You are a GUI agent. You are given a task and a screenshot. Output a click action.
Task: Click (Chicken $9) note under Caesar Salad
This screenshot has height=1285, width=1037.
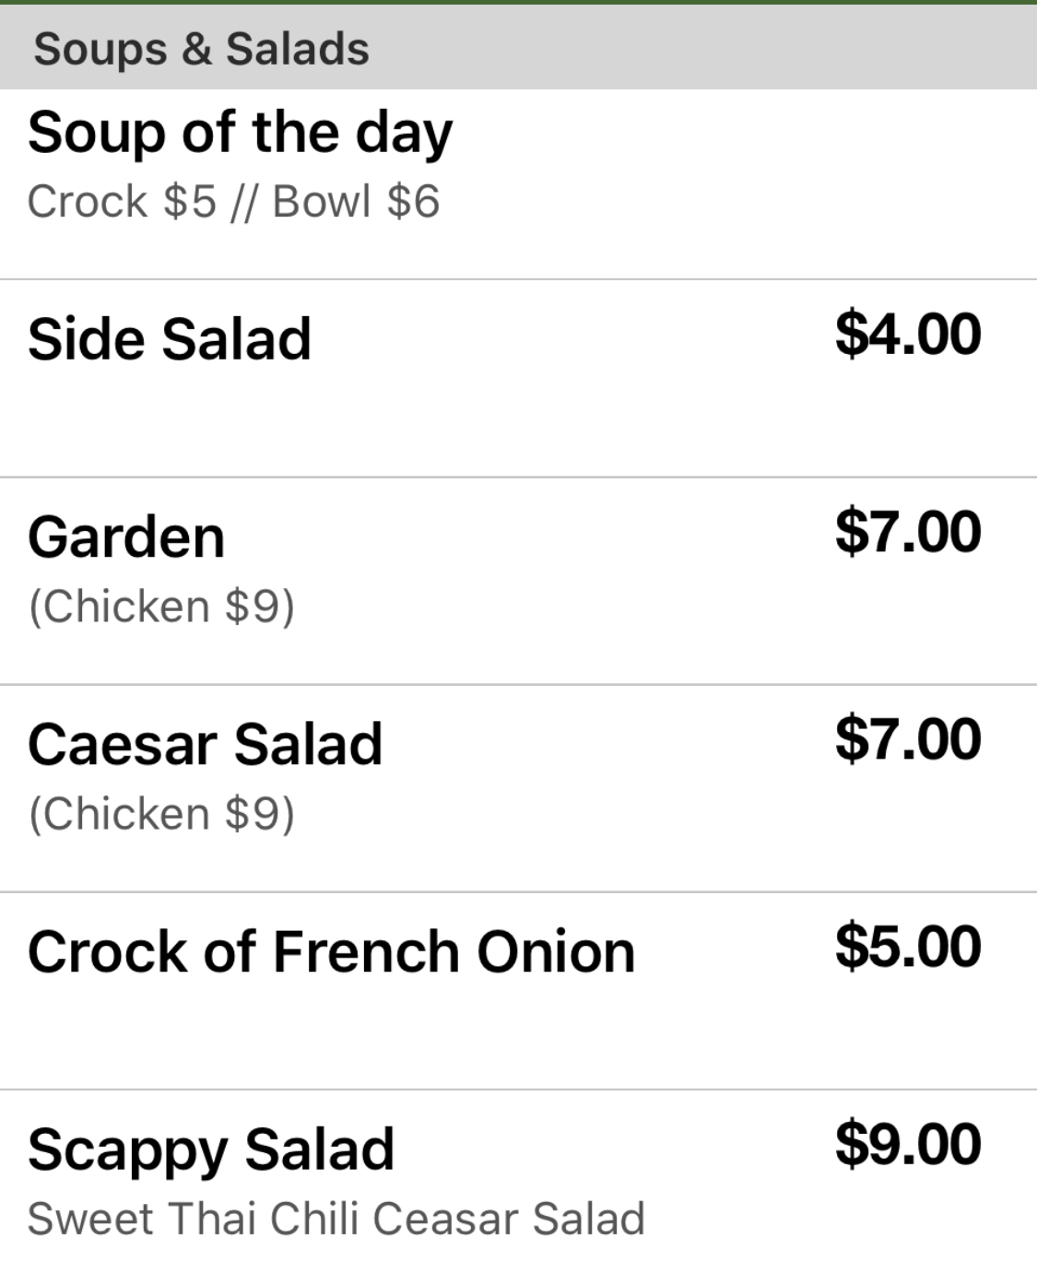(161, 814)
